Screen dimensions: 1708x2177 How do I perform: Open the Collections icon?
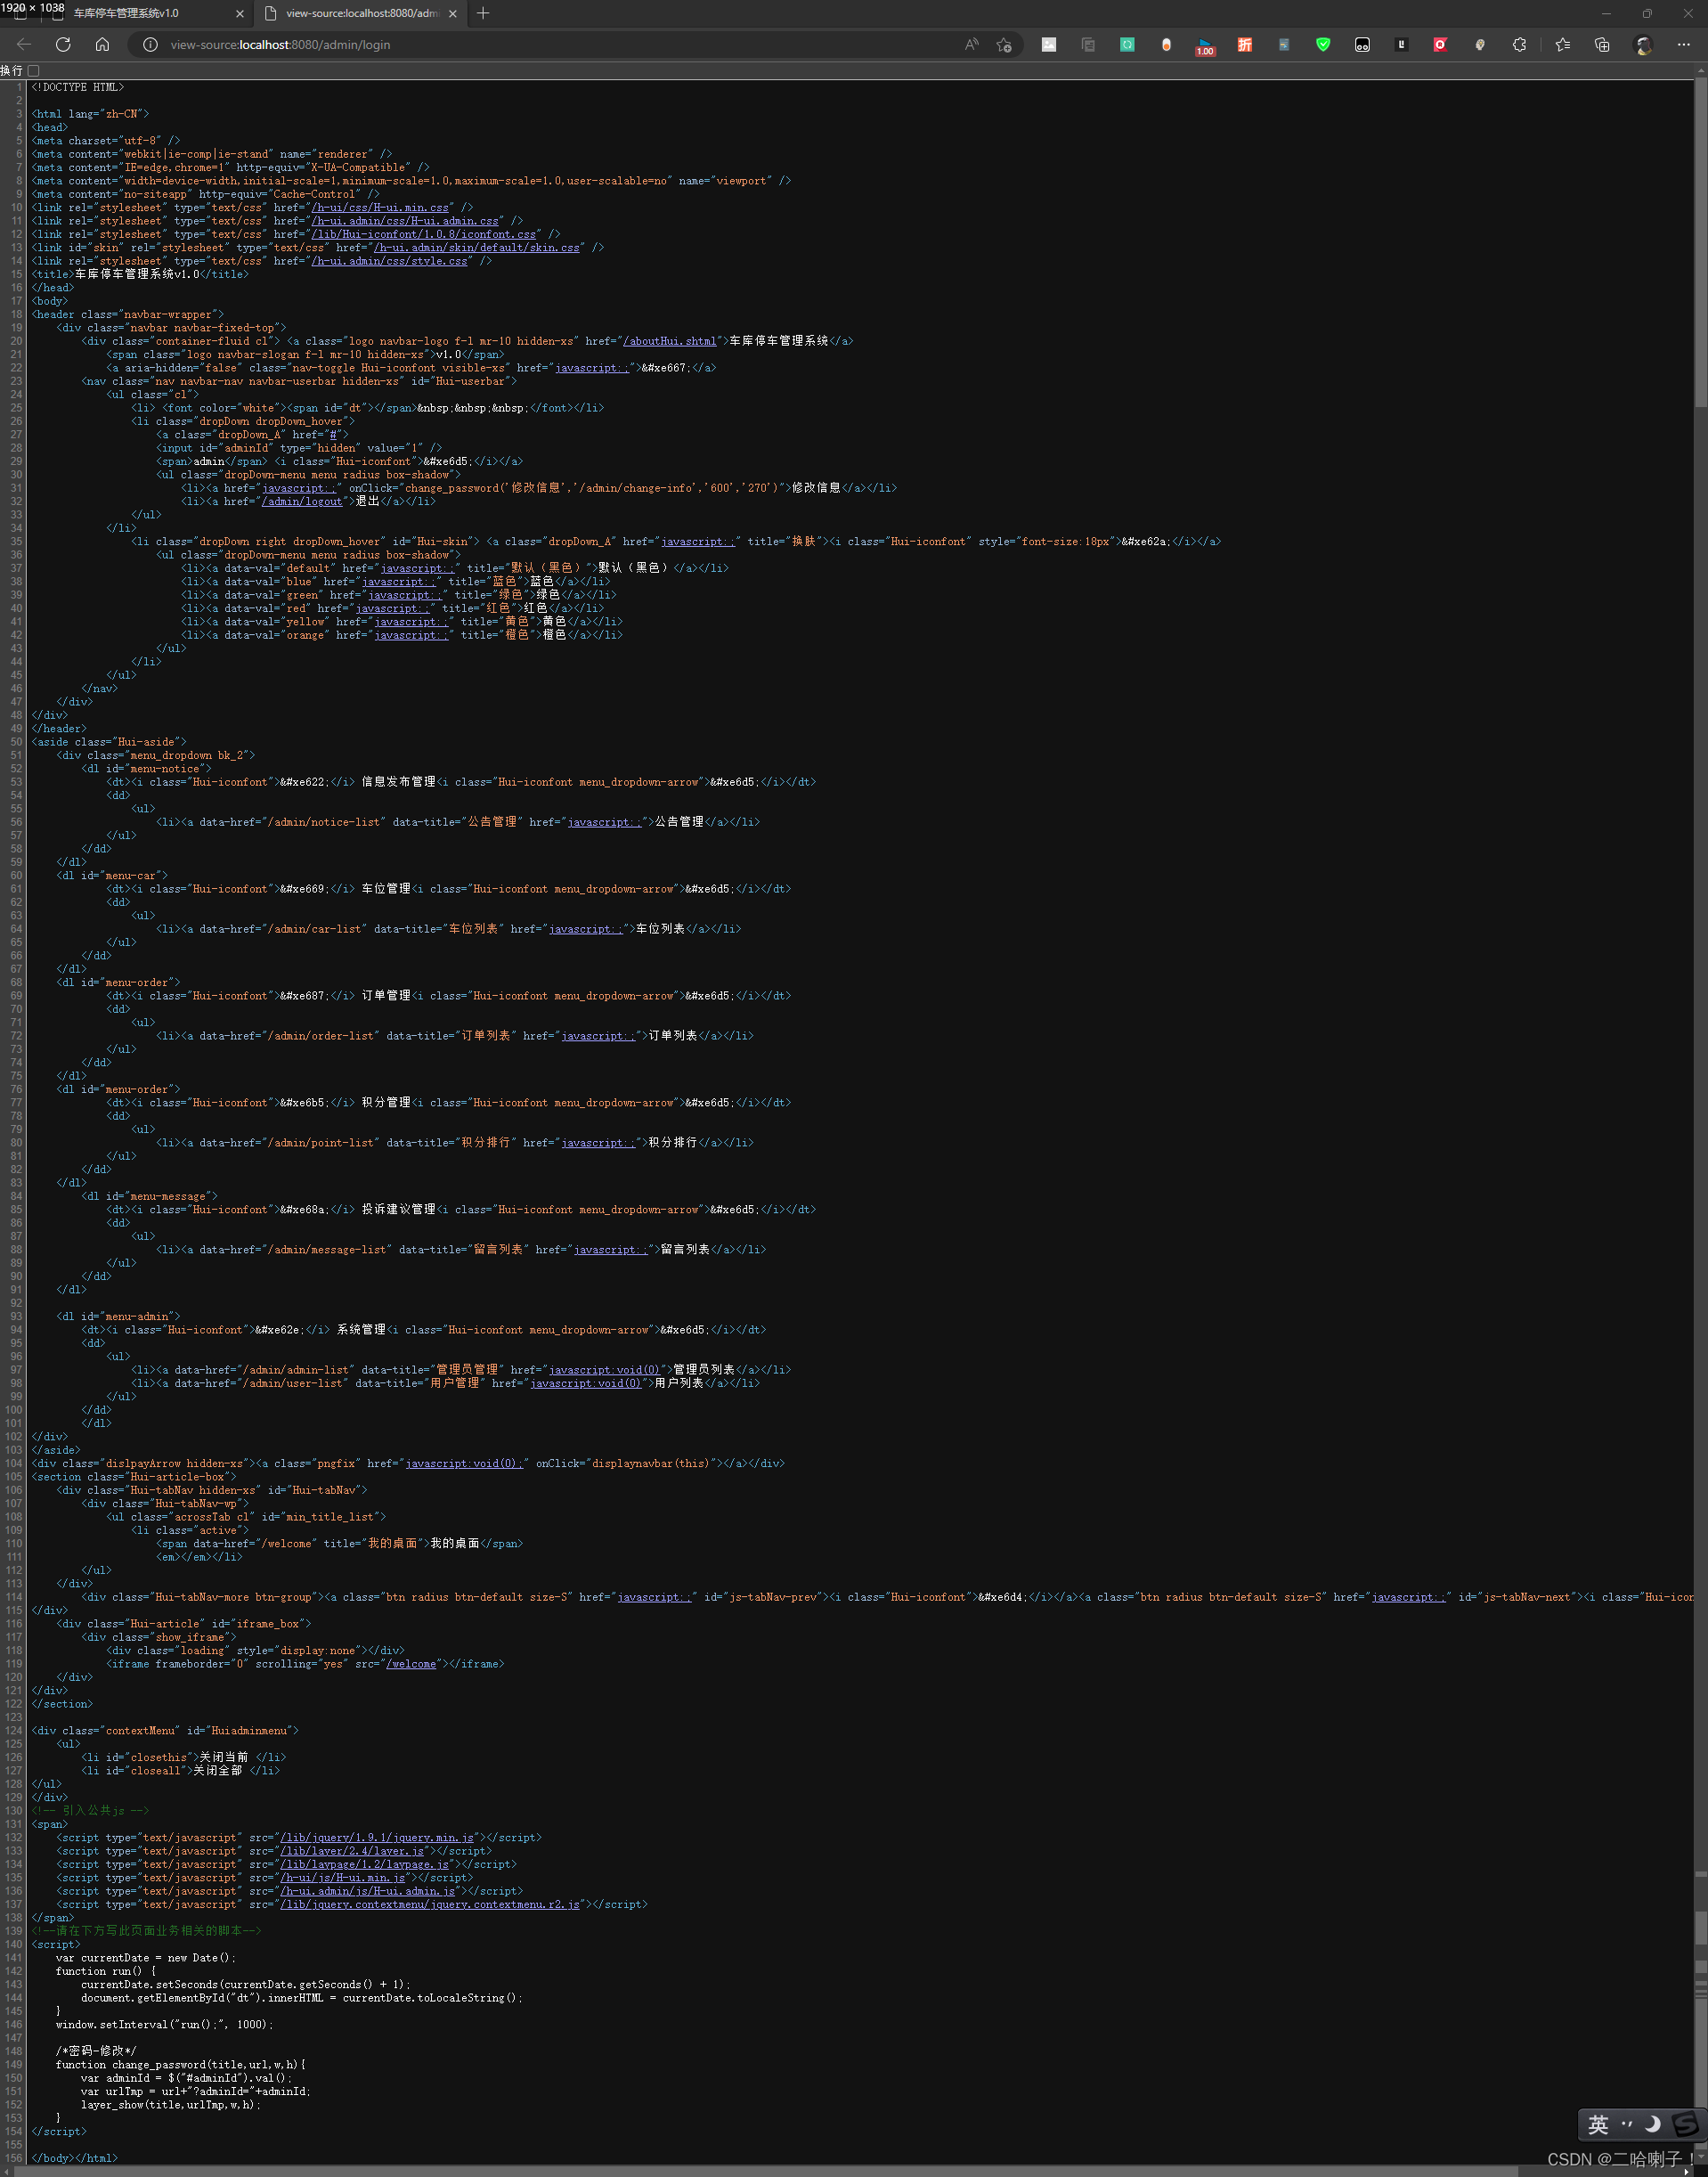pos(1602,44)
